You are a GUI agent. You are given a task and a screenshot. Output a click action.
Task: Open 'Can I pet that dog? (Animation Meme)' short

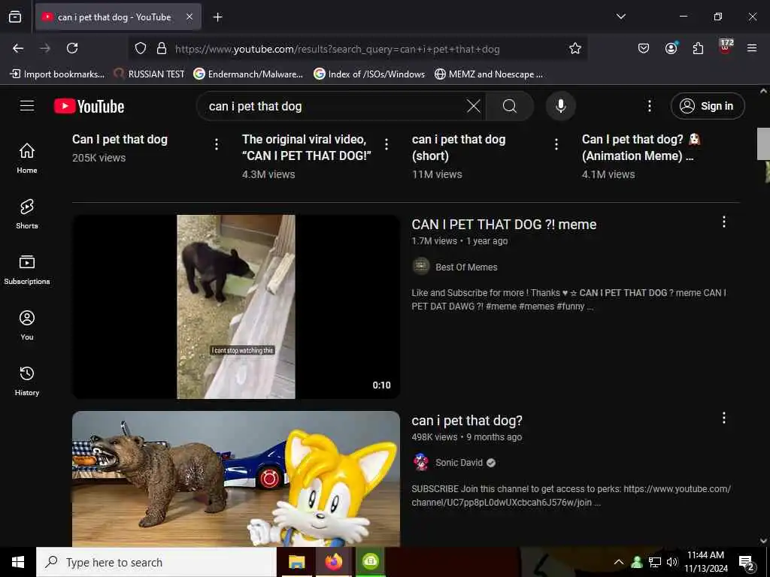(x=641, y=147)
